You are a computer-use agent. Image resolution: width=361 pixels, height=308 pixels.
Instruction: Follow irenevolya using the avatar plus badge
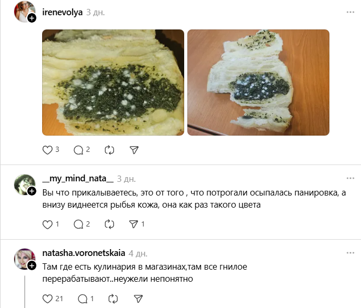click(x=32, y=18)
